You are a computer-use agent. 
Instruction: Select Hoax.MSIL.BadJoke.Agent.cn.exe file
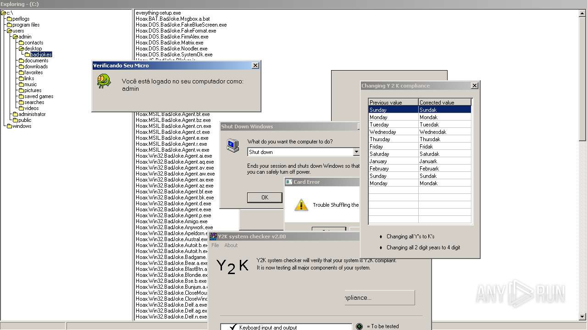[173, 126]
